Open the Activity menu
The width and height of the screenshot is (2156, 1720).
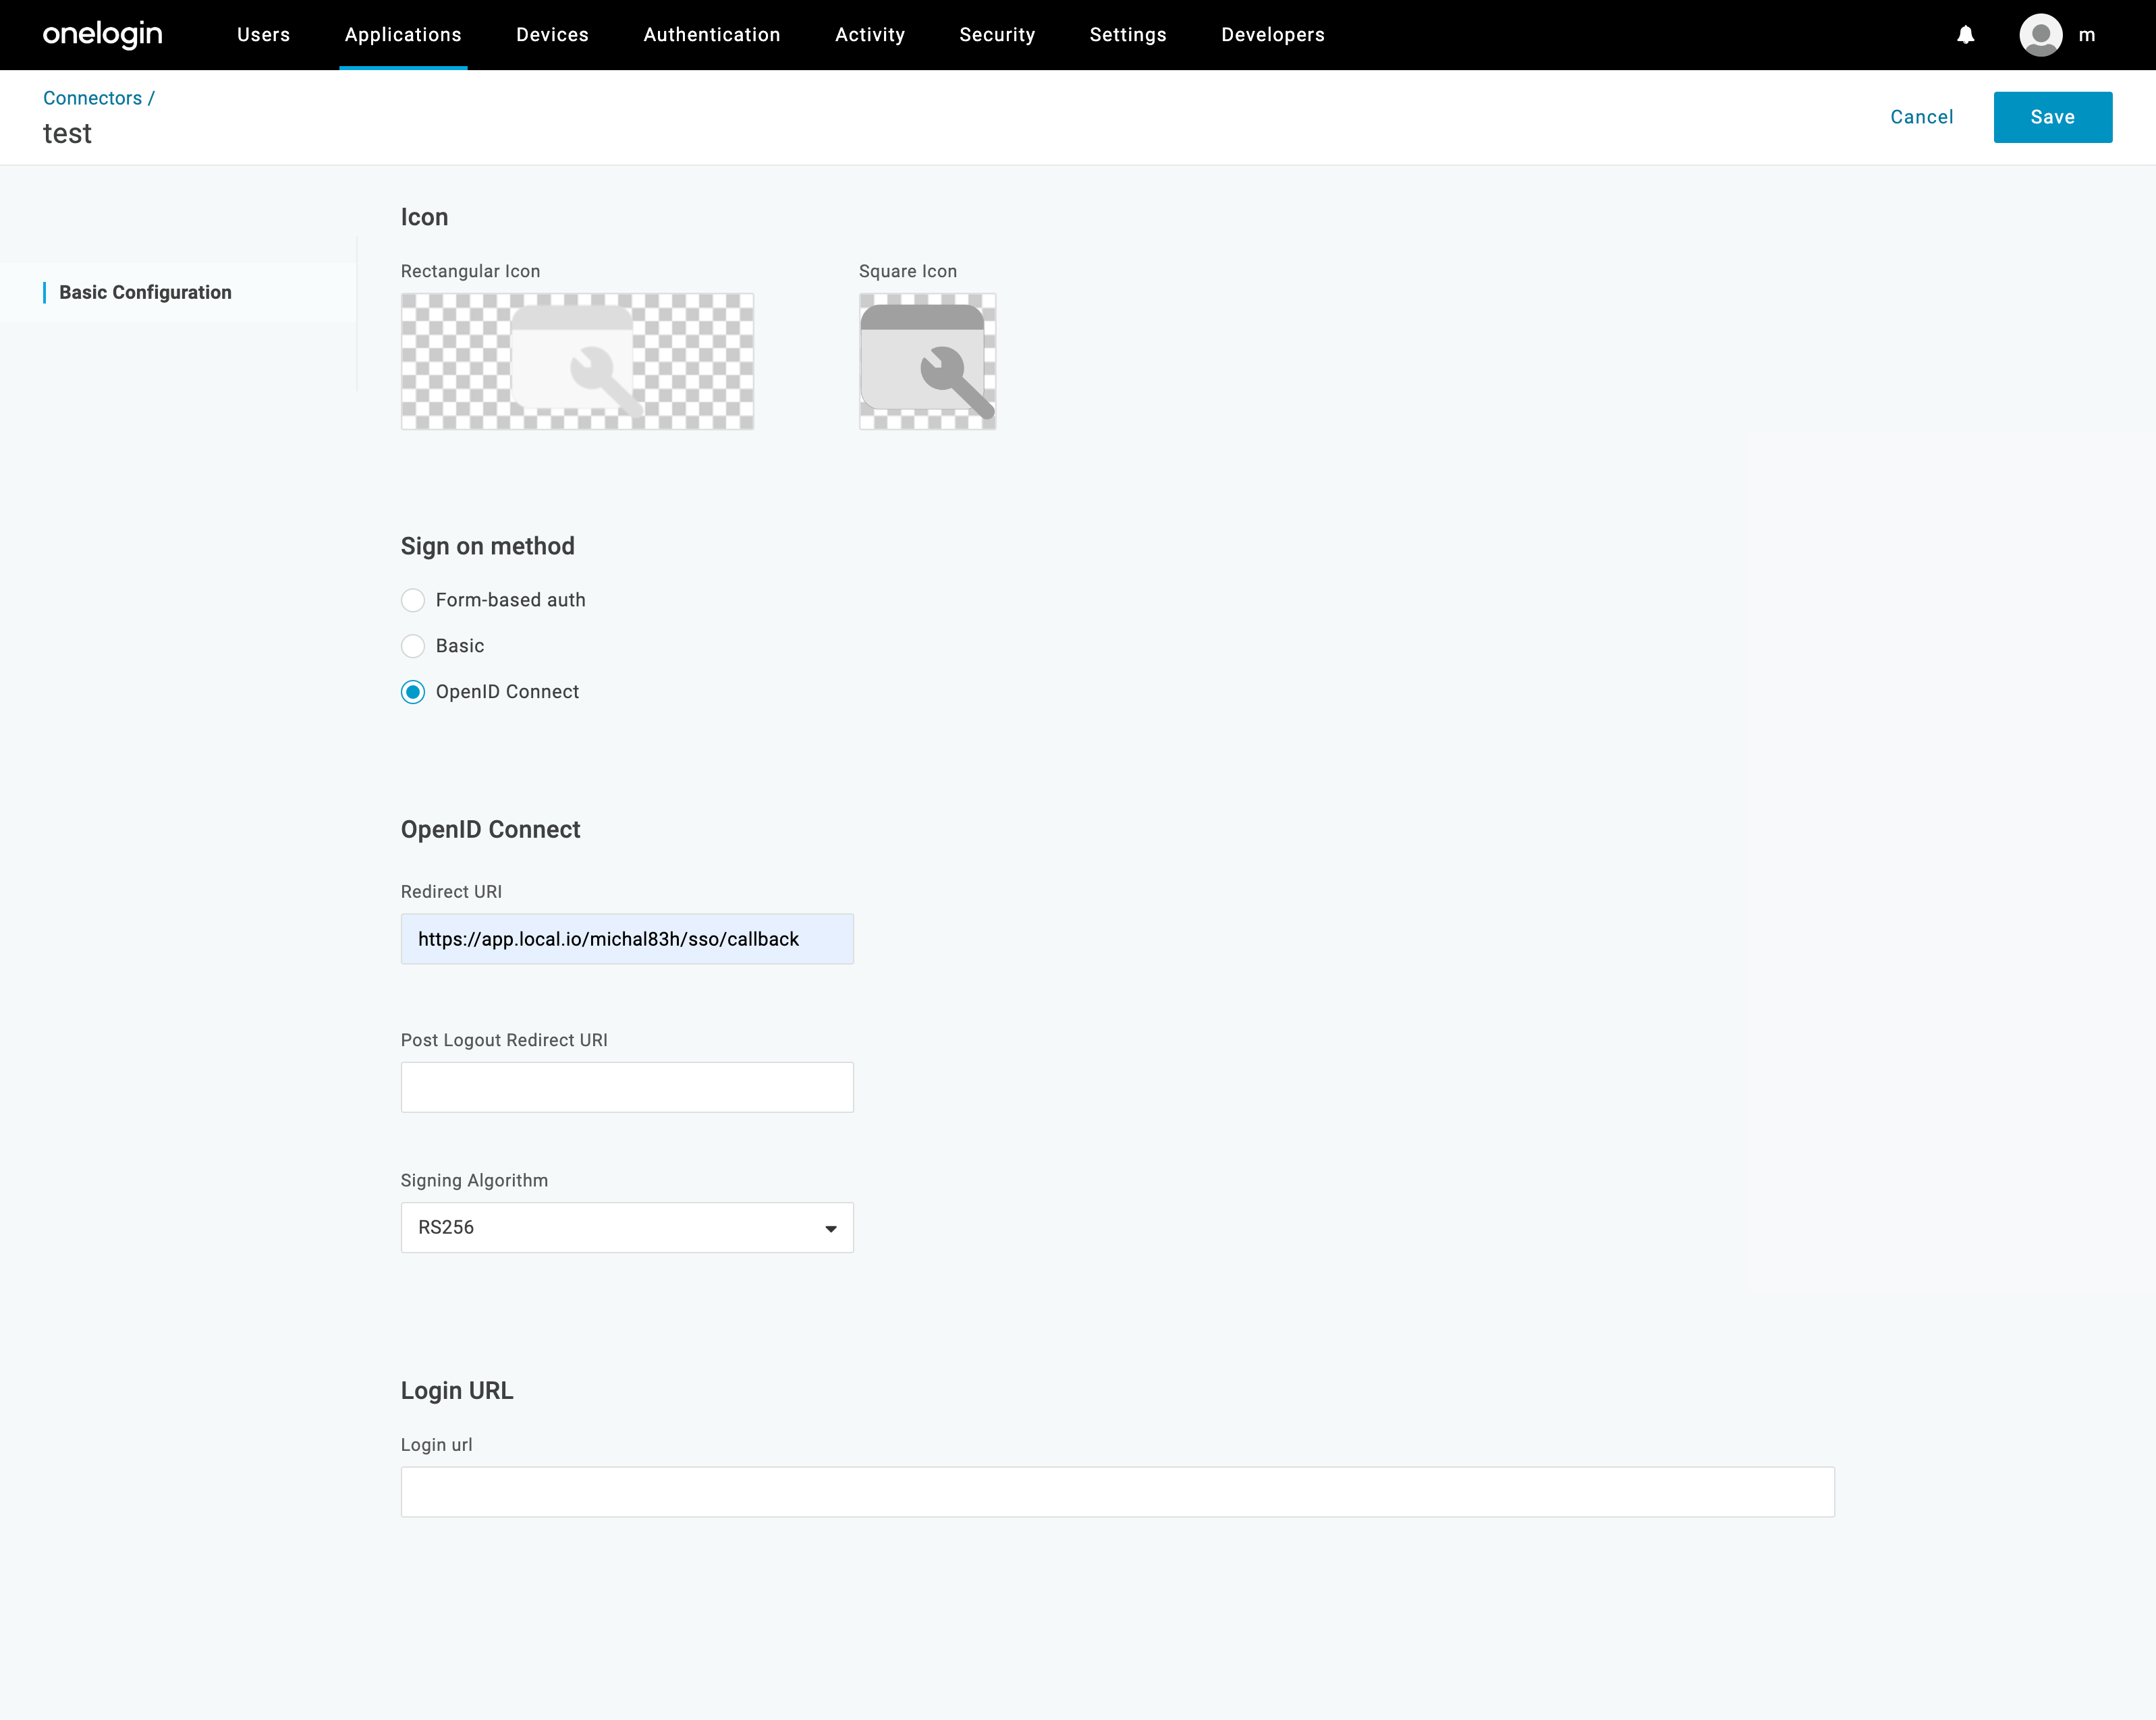[870, 35]
